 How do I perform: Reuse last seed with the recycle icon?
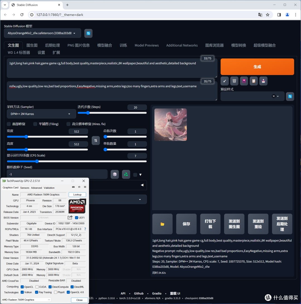pos(126,174)
